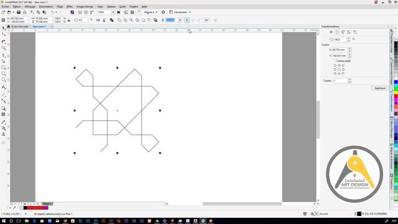Click the Print icon in standard toolbar
The height and width of the screenshot is (224, 398).
[x=25, y=12]
